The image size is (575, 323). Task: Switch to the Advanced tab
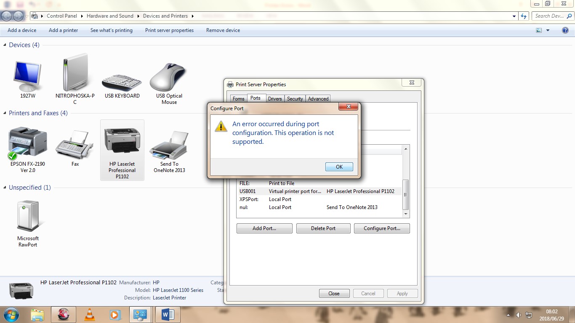point(318,99)
